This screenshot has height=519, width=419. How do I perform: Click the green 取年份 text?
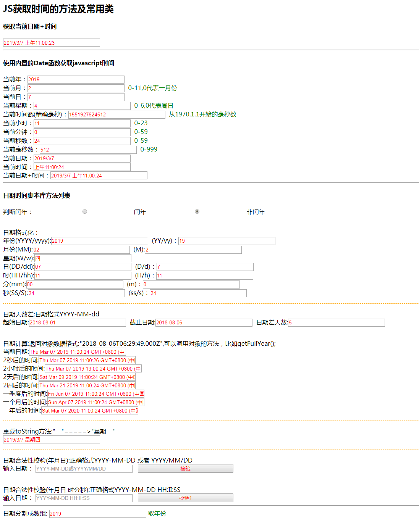(157, 514)
